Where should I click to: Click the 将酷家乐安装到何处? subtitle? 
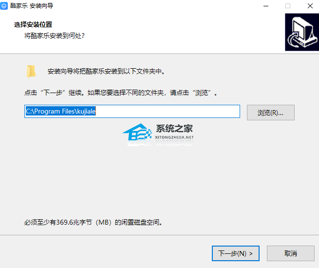coord(55,36)
